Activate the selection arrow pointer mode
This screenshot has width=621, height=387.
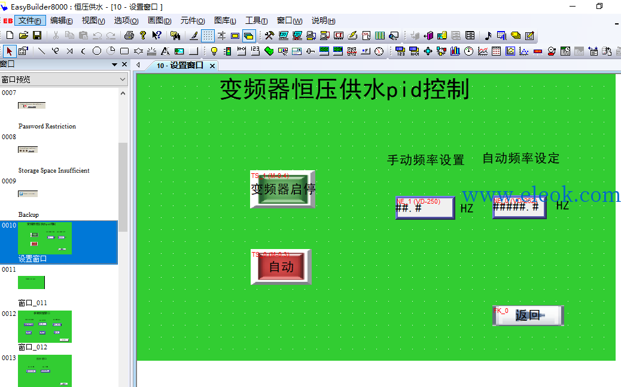9,51
